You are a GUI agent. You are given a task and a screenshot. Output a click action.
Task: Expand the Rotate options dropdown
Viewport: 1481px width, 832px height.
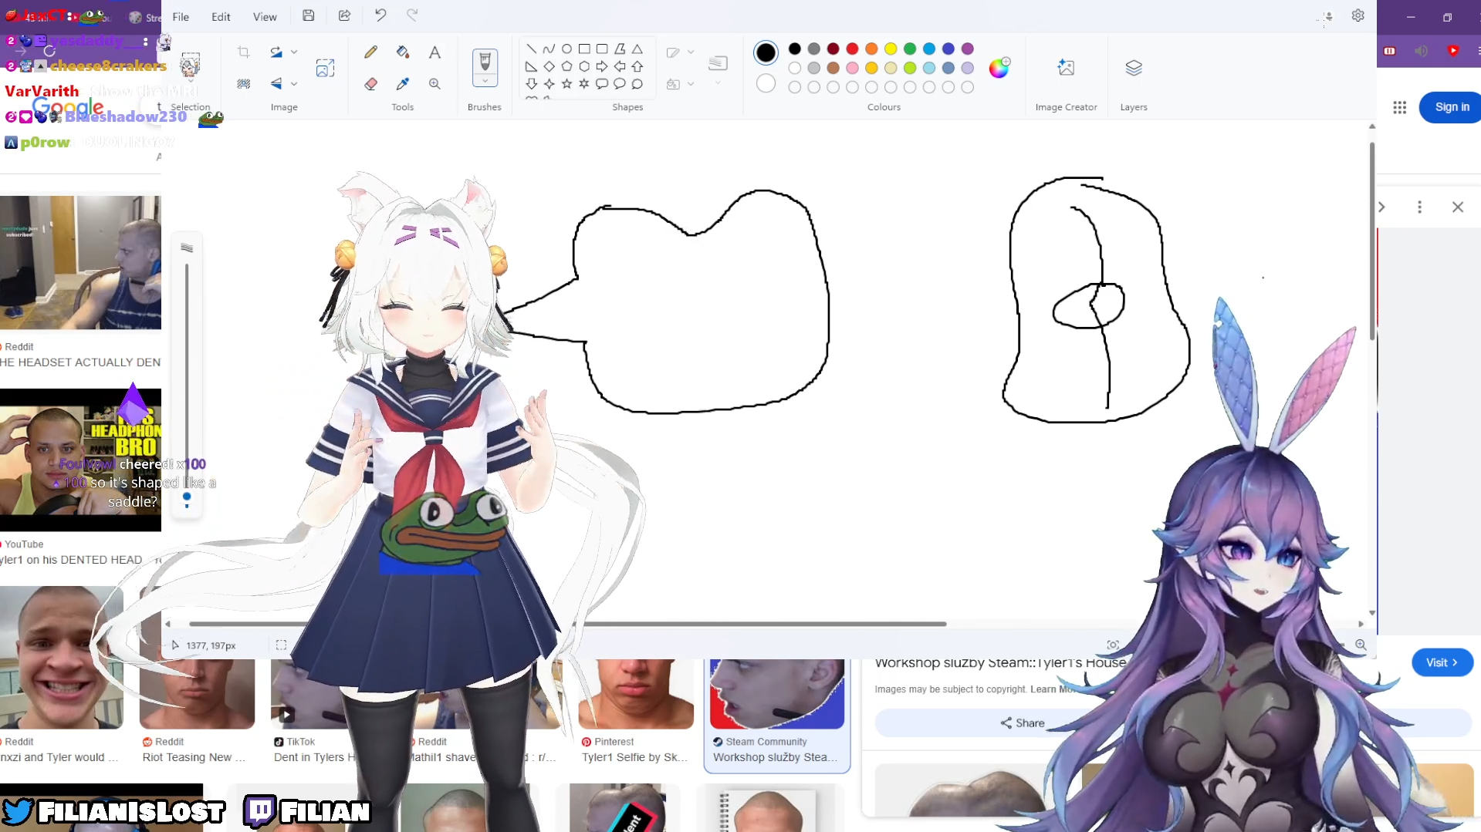[294, 52]
